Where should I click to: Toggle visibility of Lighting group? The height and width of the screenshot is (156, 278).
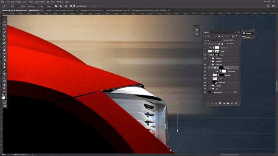click(x=205, y=86)
